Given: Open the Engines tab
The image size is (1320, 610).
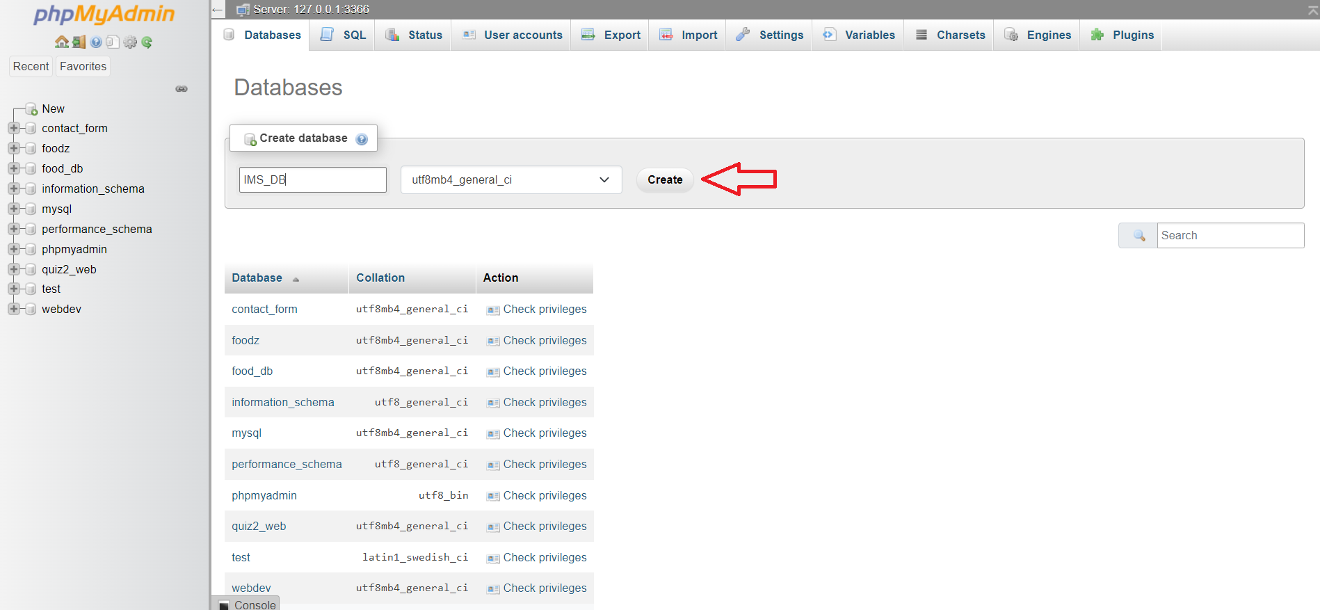Looking at the screenshot, I should [x=1037, y=35].
